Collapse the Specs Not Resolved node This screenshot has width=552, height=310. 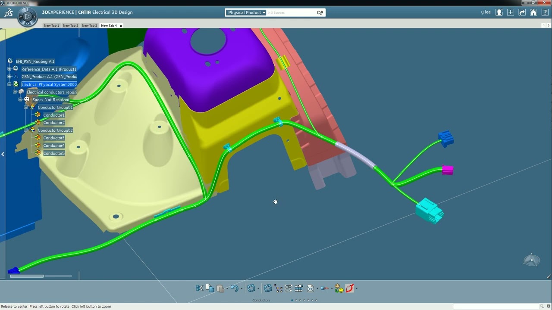(x=20, y=99)
